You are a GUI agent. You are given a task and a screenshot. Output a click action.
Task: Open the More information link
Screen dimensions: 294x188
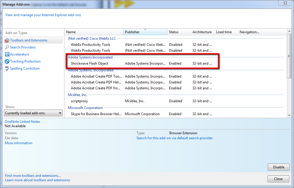coord(19,143)
